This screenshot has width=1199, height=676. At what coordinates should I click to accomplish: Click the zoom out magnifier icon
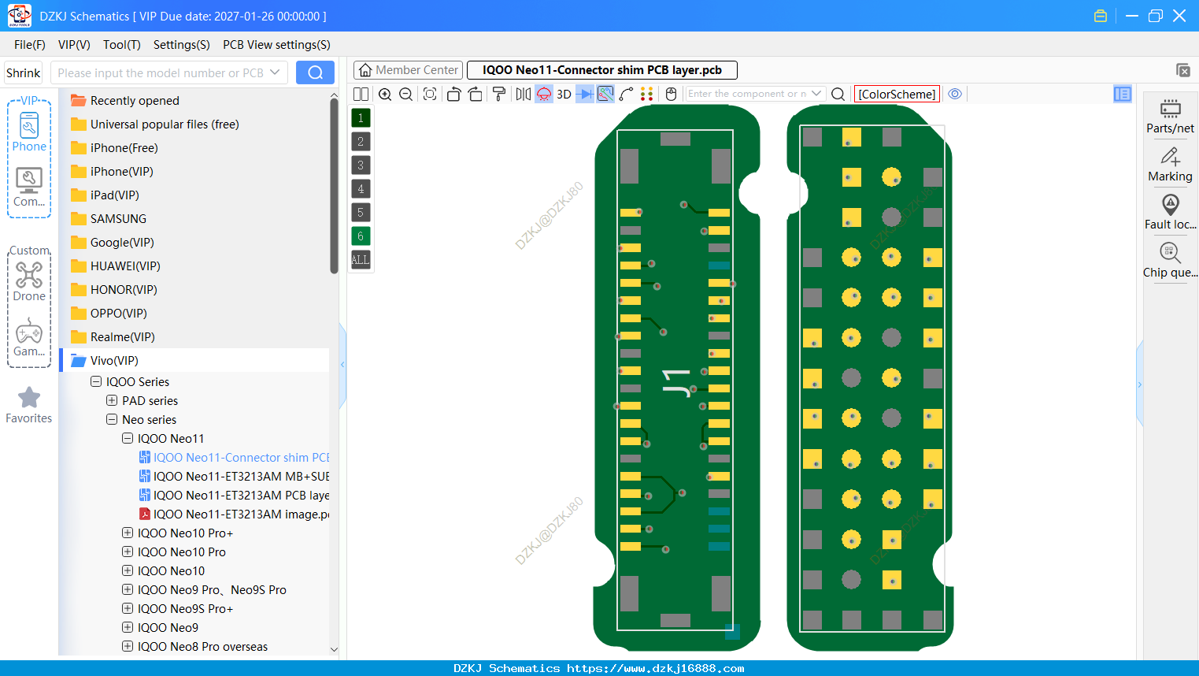(x=406, y=94)
